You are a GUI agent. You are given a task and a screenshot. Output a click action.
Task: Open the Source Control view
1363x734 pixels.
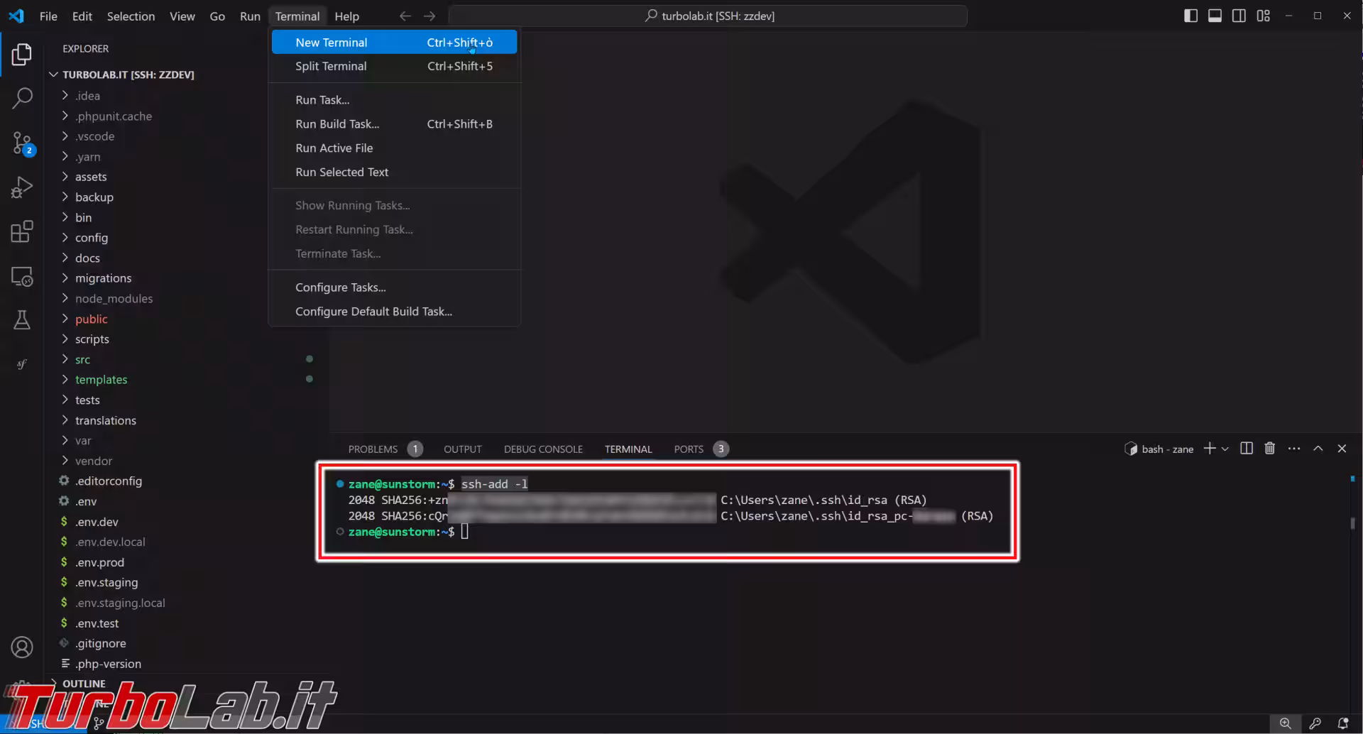tap(22, 143)
